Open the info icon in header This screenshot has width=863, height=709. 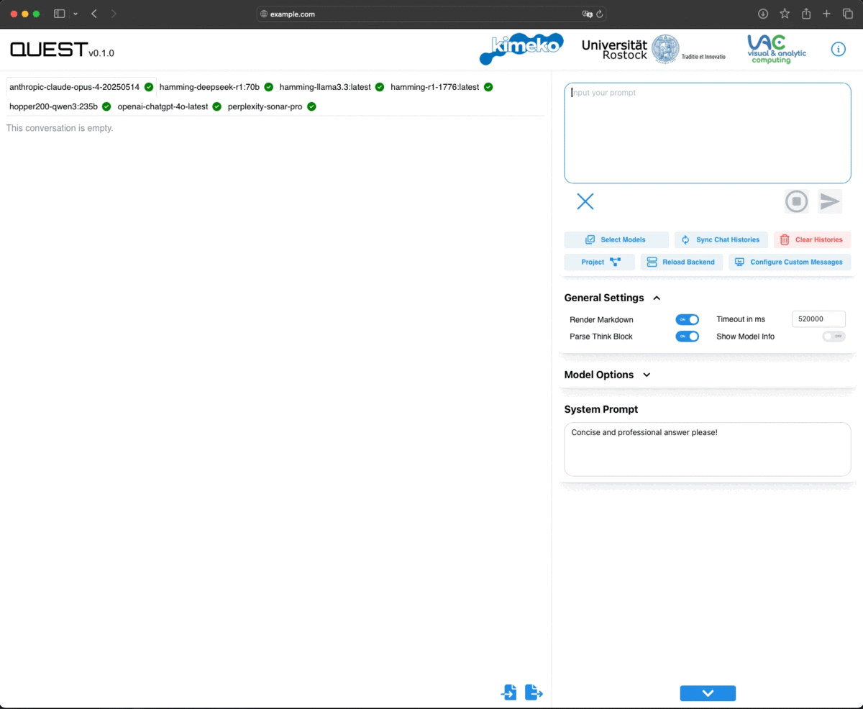tap(838, 49)
